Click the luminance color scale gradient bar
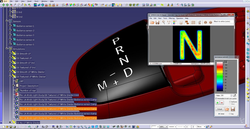Image resolution: width=250 pixels, height=129 pixels. tap(220, 76)
